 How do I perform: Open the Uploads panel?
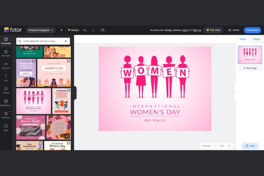6,66
